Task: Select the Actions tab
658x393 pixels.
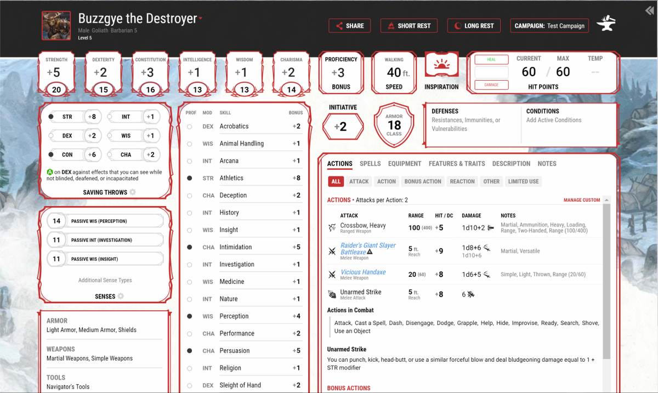Action: tap(339, 163)
